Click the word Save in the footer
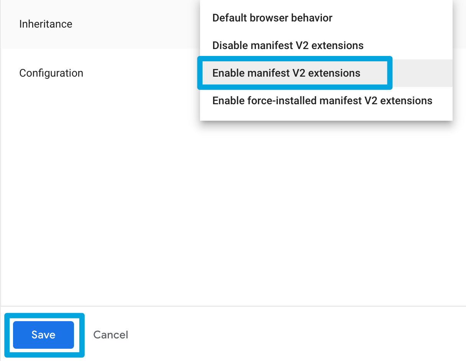Screen dimensions: 466x361 click(x=43, y=335)
